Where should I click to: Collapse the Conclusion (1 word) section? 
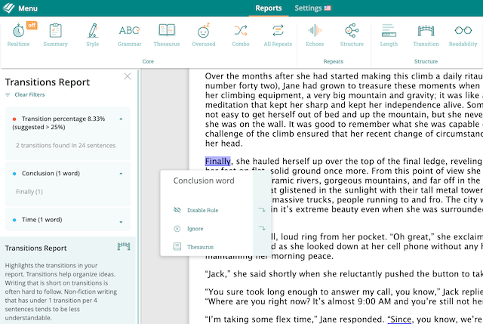121,174
